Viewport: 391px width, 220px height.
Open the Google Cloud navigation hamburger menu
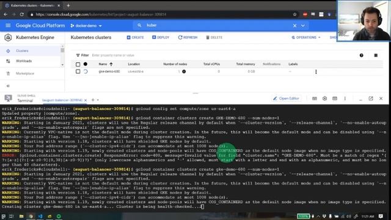[8, 26]
